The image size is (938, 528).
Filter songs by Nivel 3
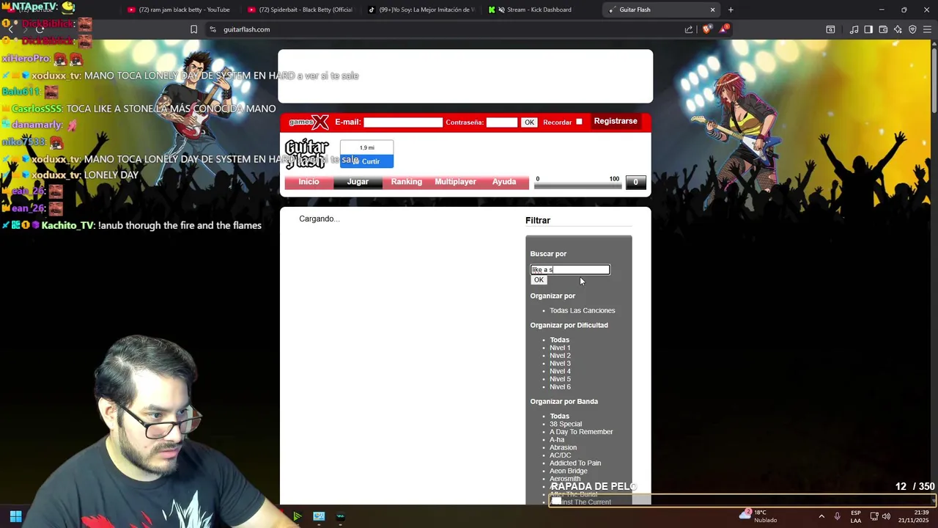click(x=560, y=364)
